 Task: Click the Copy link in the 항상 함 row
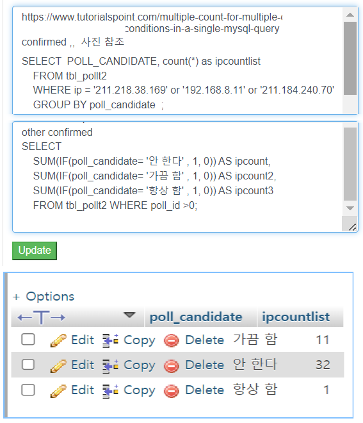pyautogui.click(x=140, y=390)
